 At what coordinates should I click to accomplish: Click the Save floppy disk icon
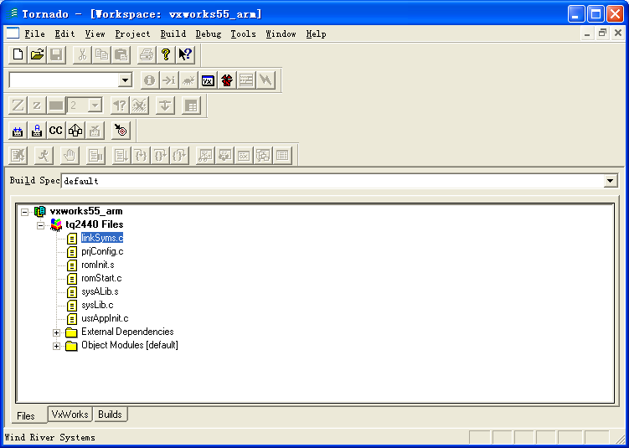point(56,54)
